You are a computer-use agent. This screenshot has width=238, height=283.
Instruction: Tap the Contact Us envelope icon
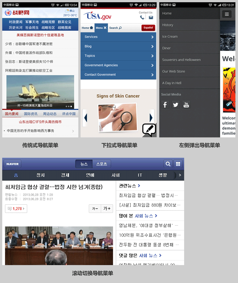click(151, 18)
